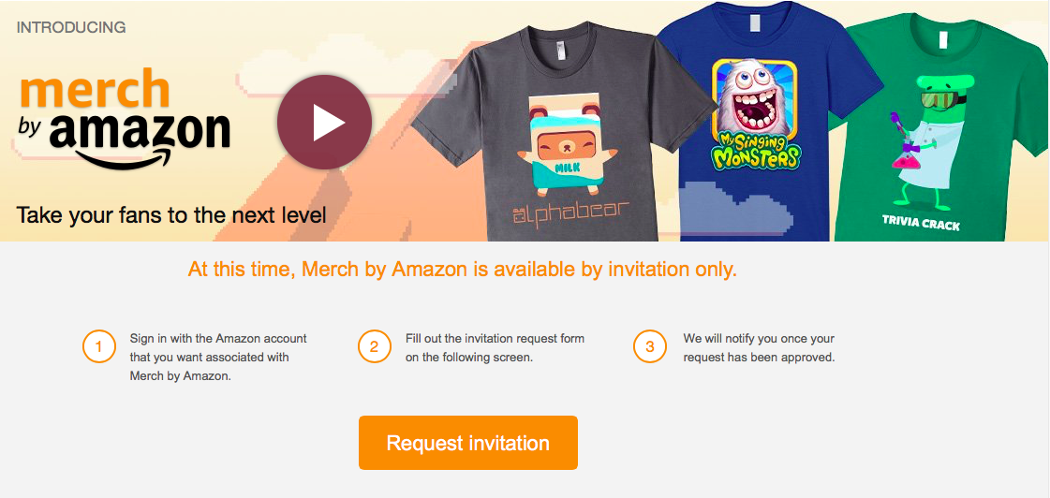Click the alphabear text on gray shirt
The width and height of the screenshot is (1050, 498).
point(570,213)
